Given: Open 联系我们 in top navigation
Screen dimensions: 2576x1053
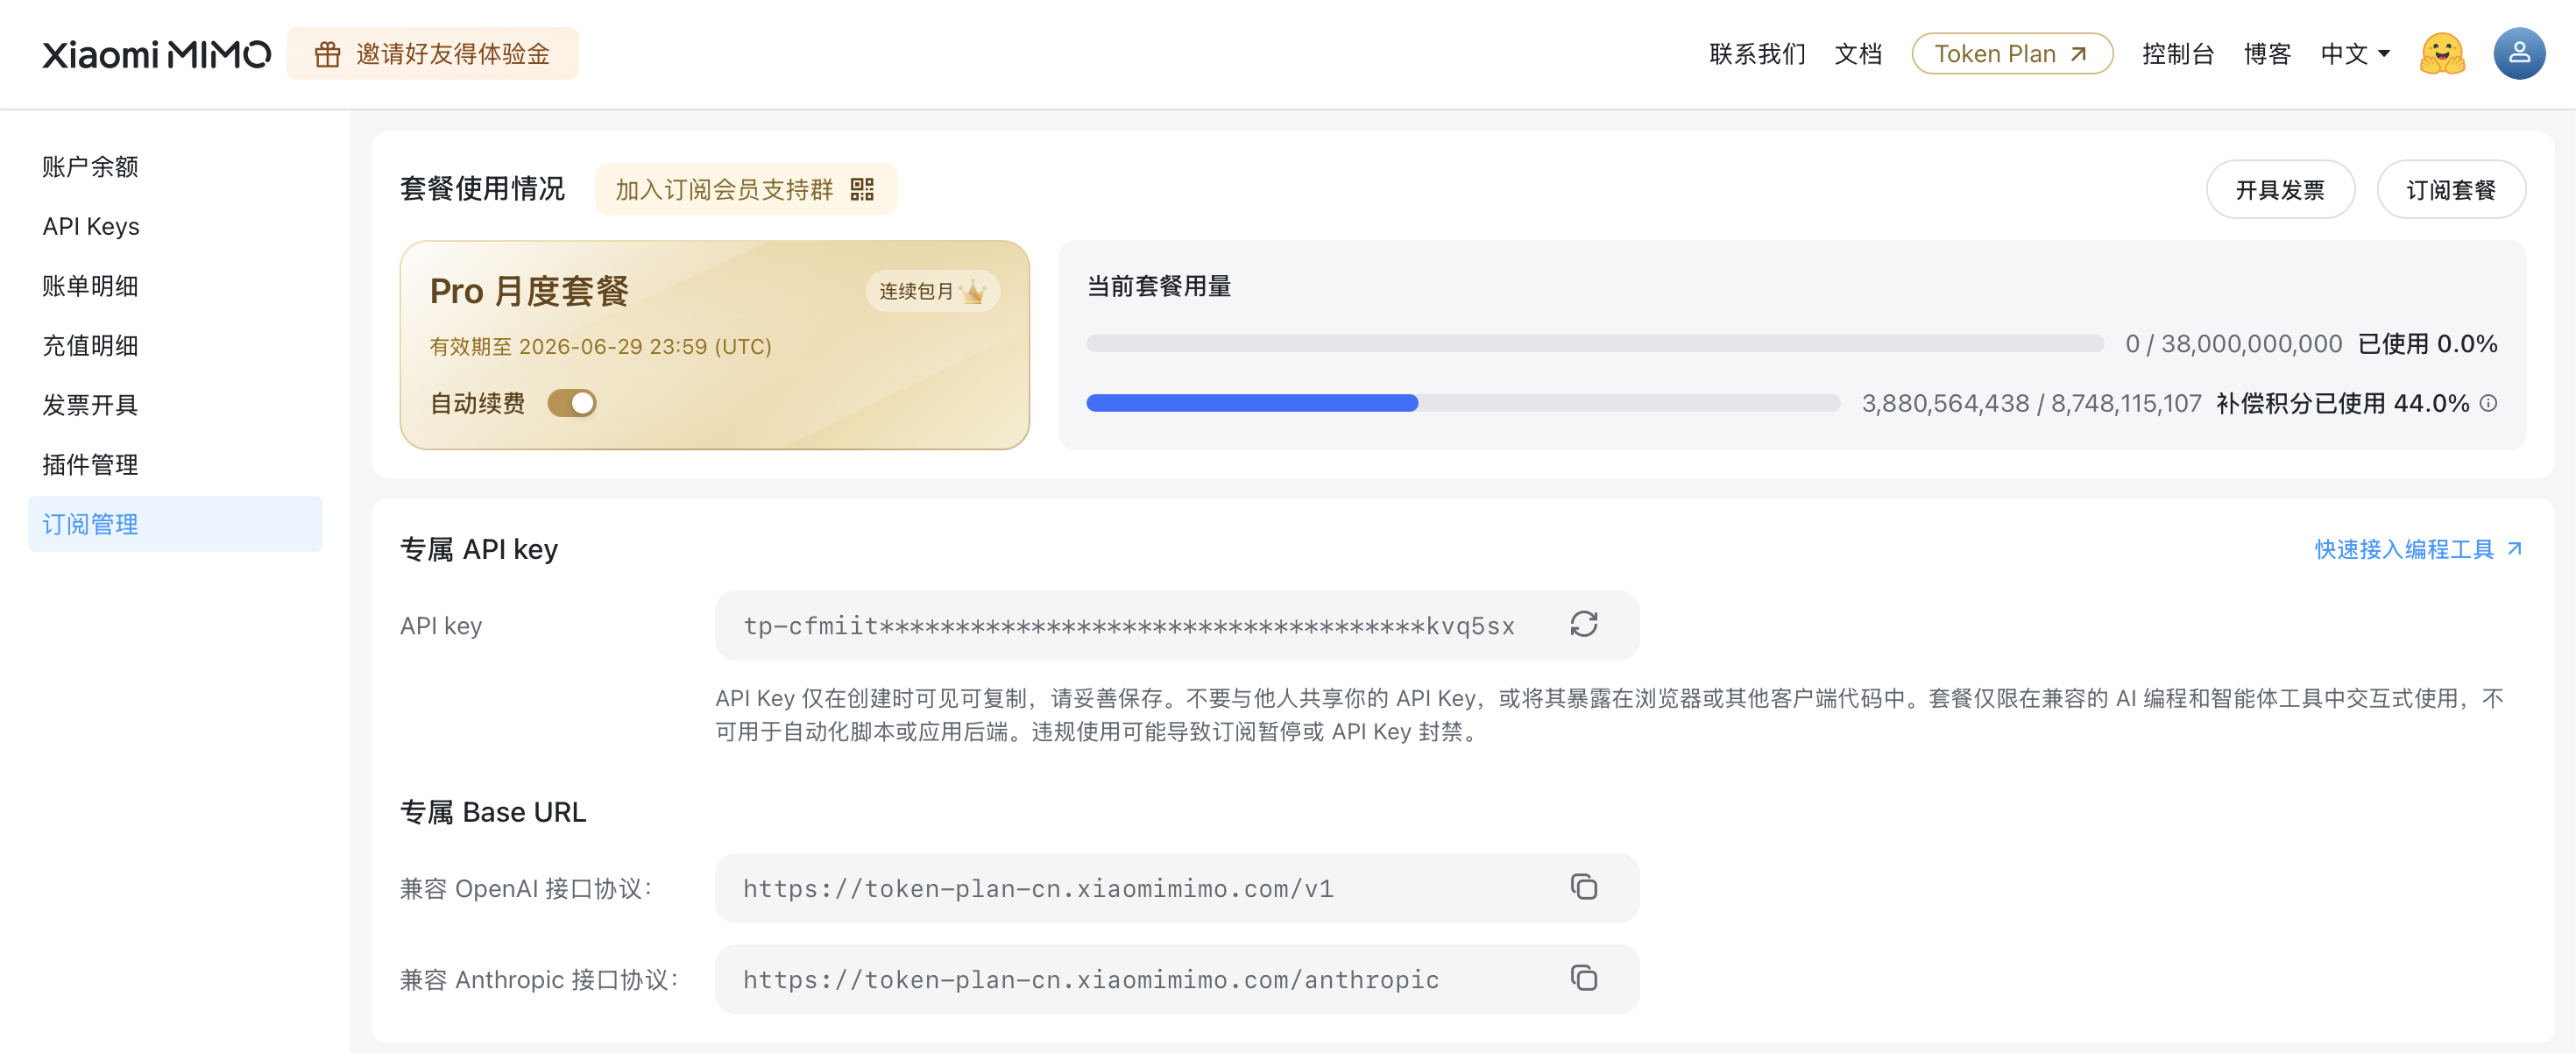Looking at the screenshot, I should point(1757,54).
